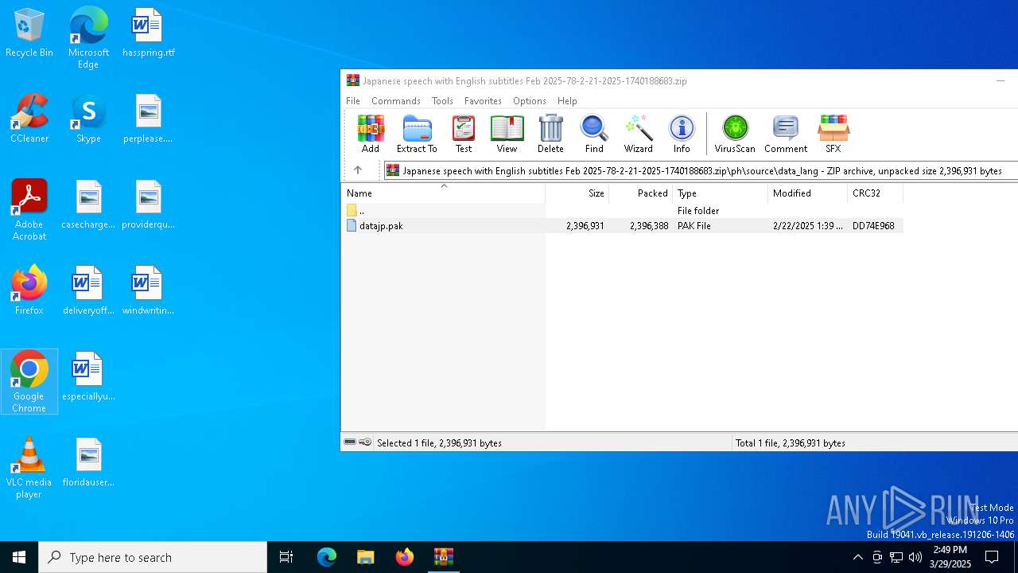Click the archive path address field

tap(701, 170)
